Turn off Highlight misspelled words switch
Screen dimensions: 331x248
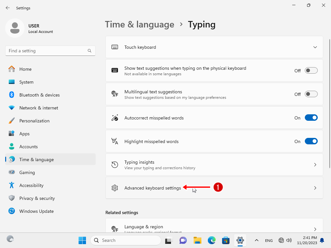point(311,141)
